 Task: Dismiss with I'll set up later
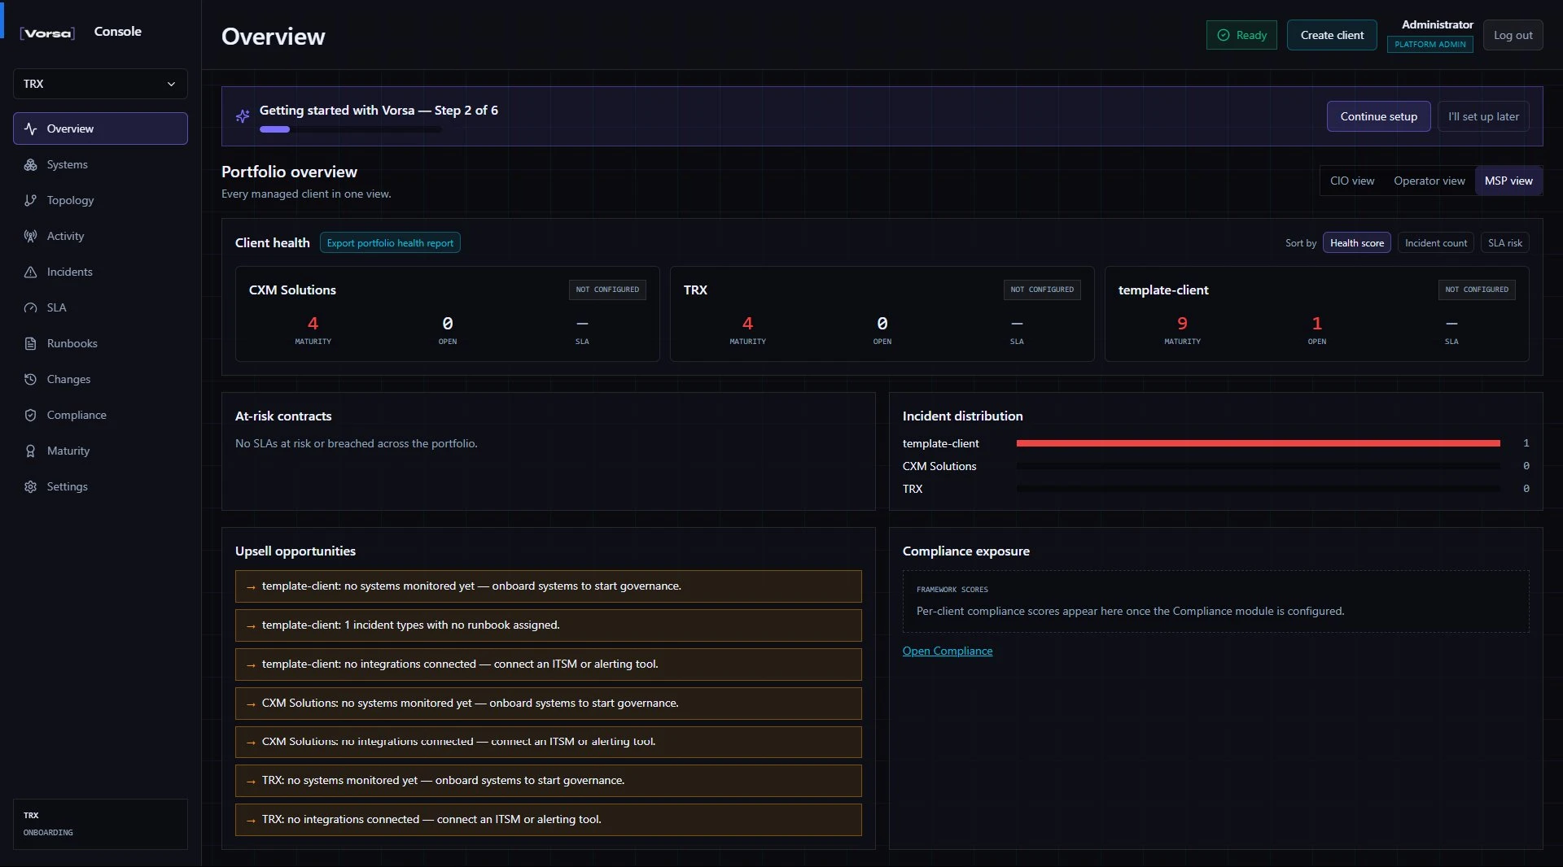point(1483,116)
